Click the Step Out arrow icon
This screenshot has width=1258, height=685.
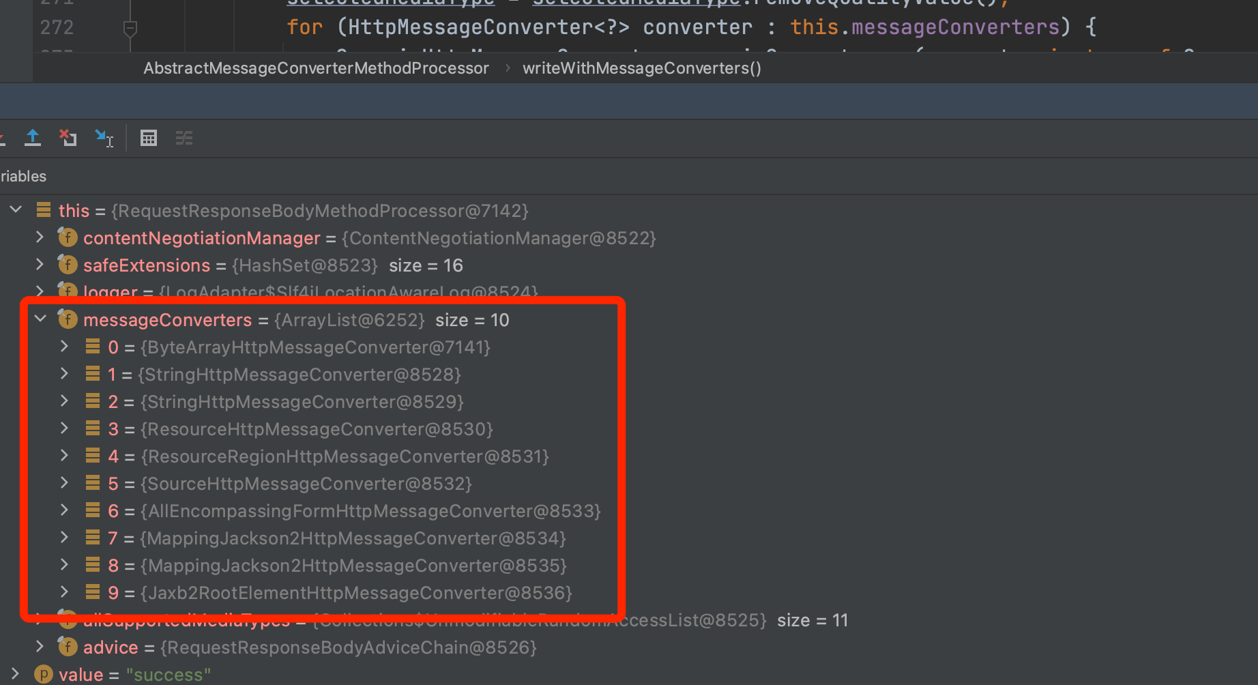pos(32,138)
